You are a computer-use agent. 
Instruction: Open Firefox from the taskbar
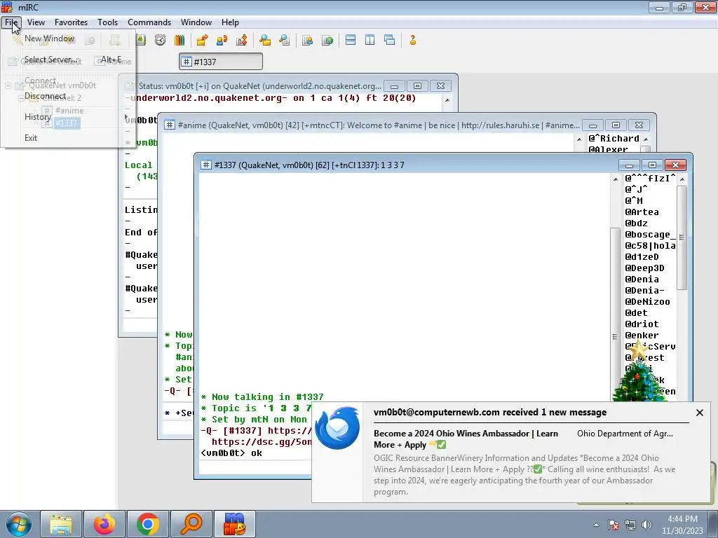104,524
